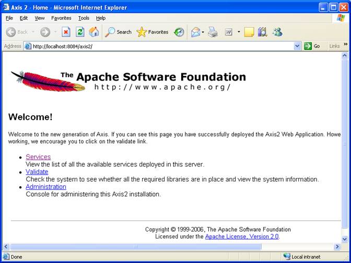The height and width of the screenshot is (263, 351).
Task: Click the Internet Explorer title bar icon
Action: click(6, 7)
